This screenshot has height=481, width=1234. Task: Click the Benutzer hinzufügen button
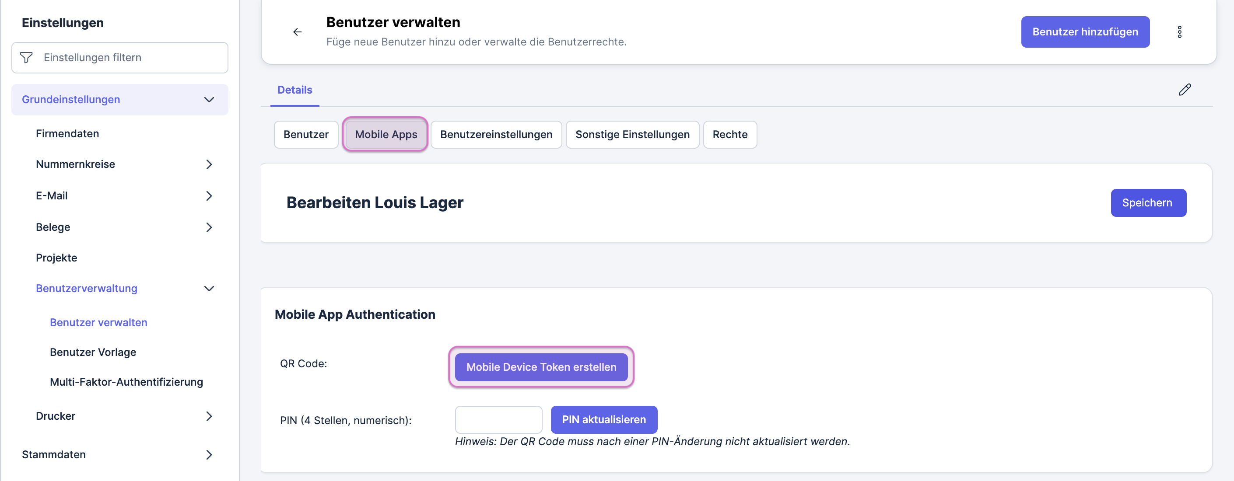coord(1084,32)
